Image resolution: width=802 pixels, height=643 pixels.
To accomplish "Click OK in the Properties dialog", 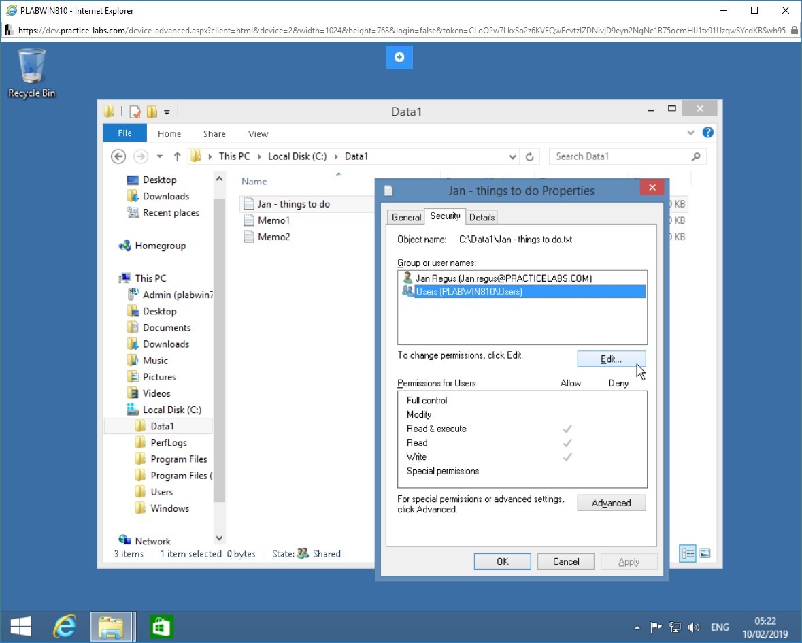I will [502, 561].
